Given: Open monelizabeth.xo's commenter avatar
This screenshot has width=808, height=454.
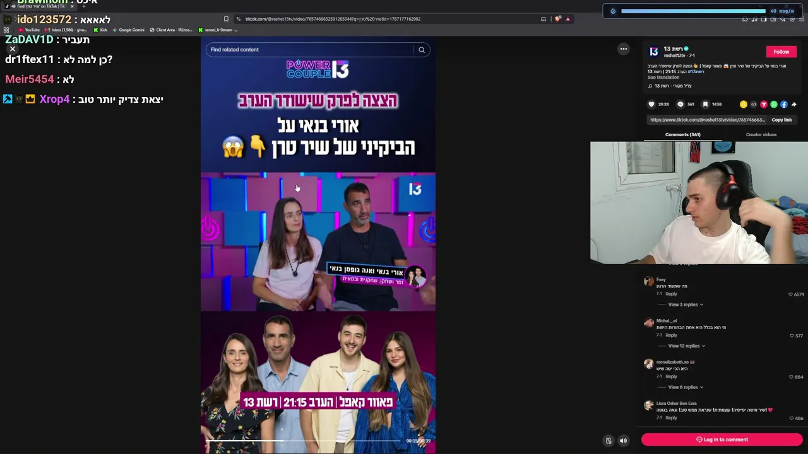Looking at the screenshot, I should pyautogui.click(x=649, y=364).
